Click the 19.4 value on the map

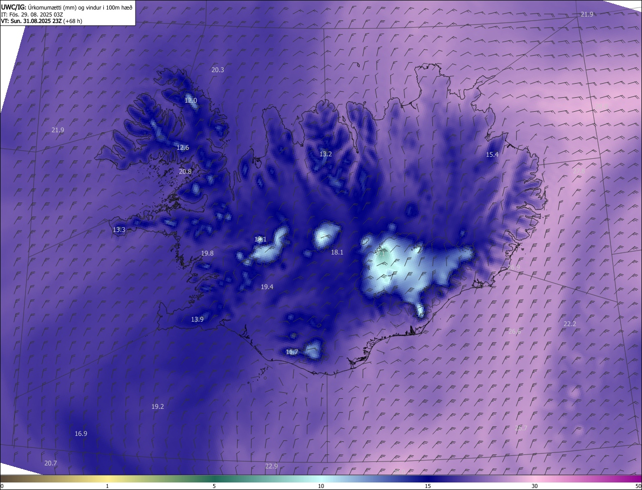(267, 287)
